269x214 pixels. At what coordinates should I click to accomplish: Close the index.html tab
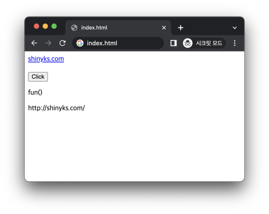164,28
